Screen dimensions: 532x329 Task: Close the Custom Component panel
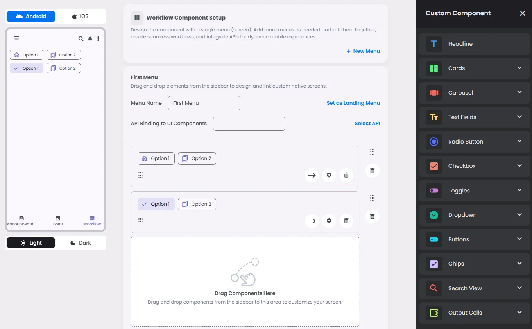click(x=522, y=13)
